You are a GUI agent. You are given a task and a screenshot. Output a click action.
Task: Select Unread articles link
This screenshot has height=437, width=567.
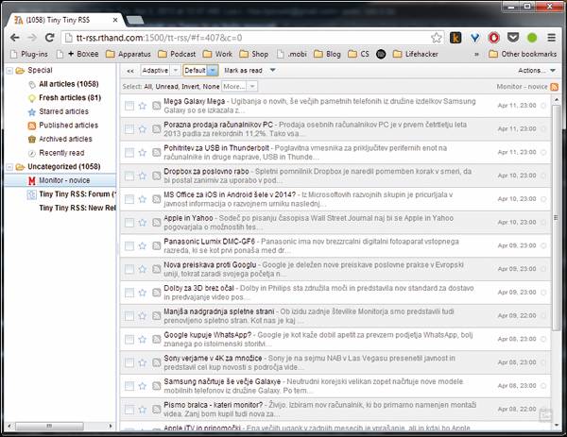[x=166, y=87]
